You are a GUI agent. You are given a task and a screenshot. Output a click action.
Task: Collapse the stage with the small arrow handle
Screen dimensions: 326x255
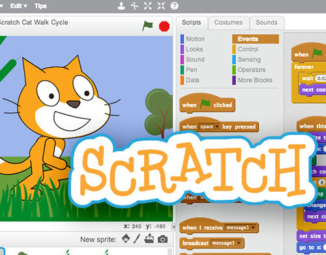click(x=173, y=227)
